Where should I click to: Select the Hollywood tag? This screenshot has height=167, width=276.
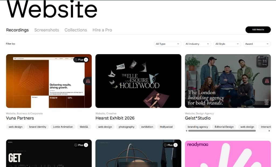click(166, 127)
